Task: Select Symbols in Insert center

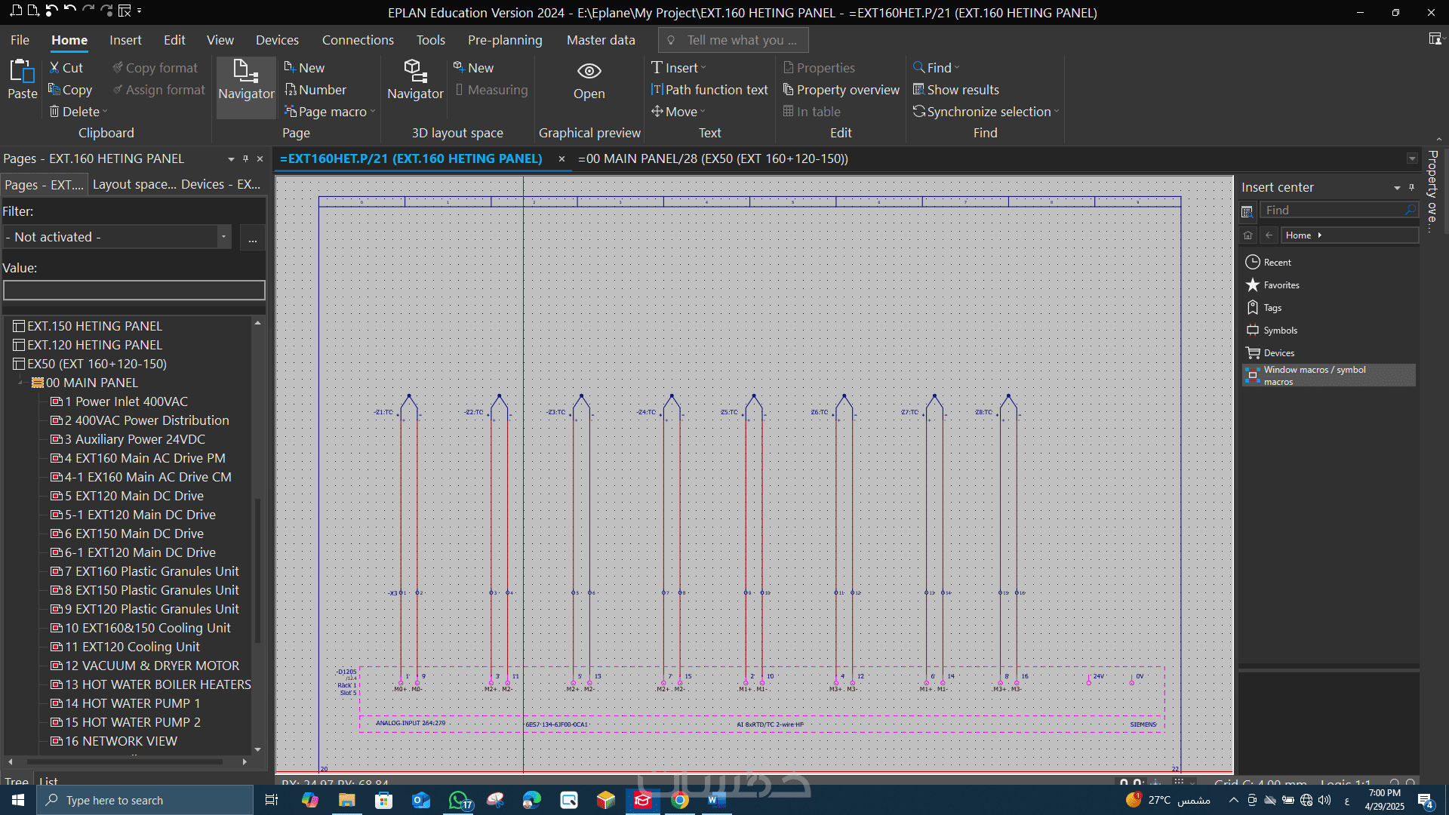Action: point(1280,331)
